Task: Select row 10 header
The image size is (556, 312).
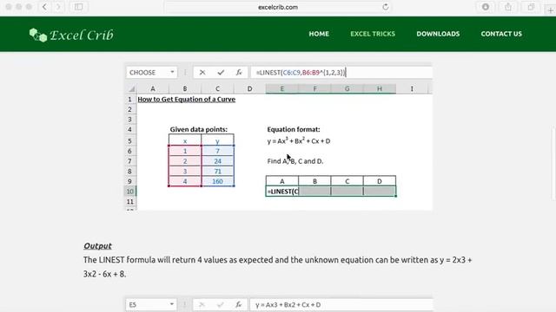Action: [x=129, y=192]
